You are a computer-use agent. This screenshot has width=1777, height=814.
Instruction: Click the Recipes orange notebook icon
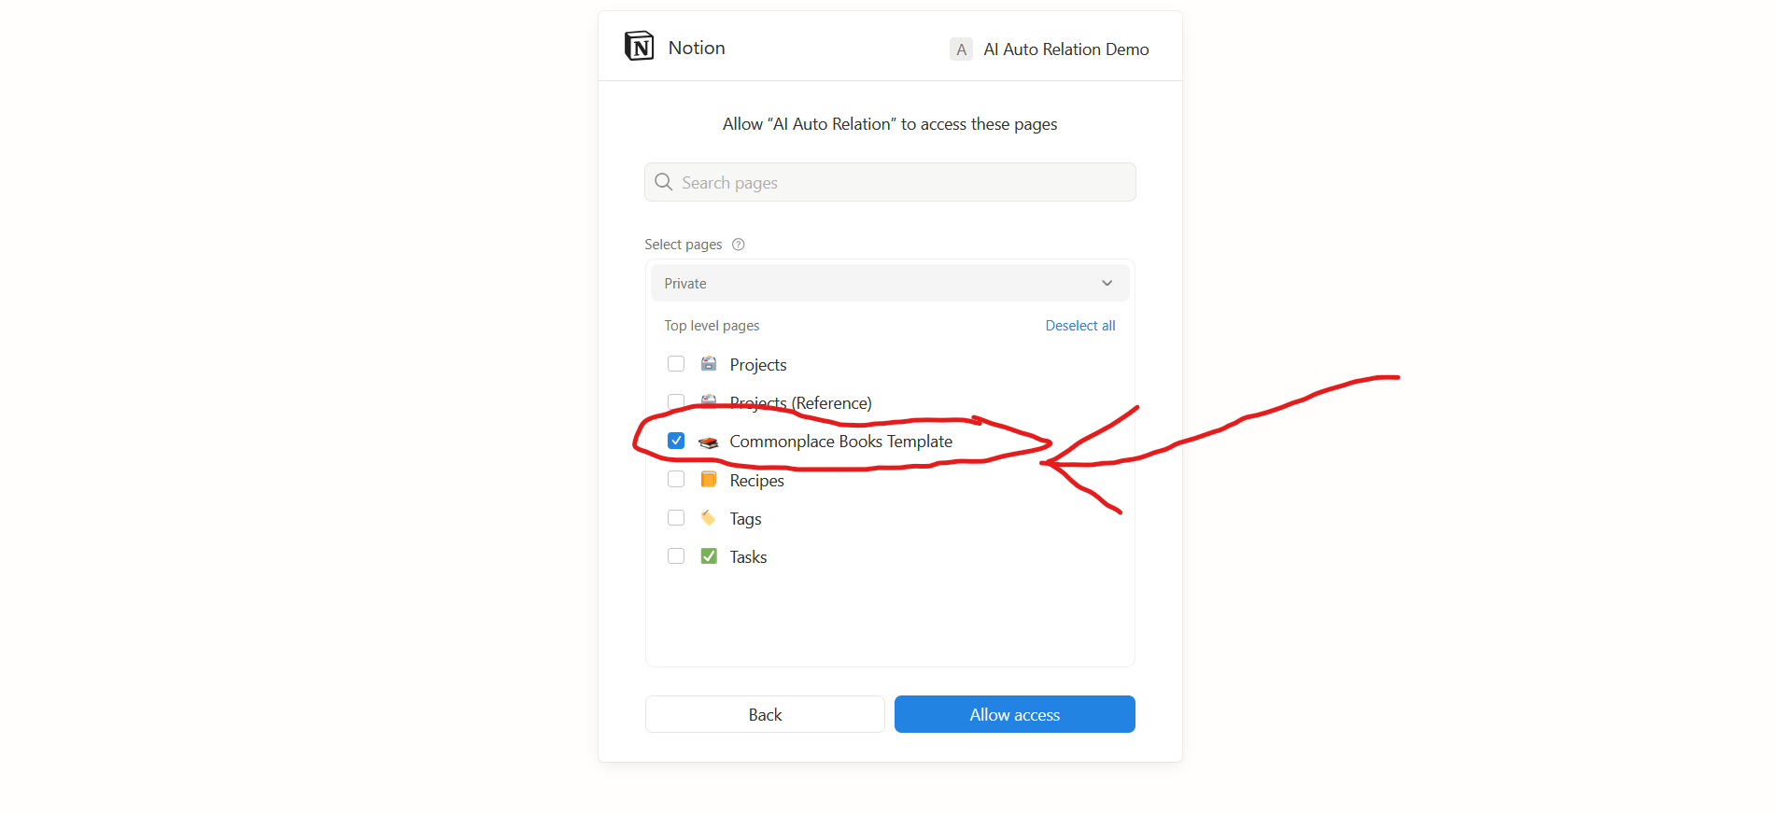709,479
